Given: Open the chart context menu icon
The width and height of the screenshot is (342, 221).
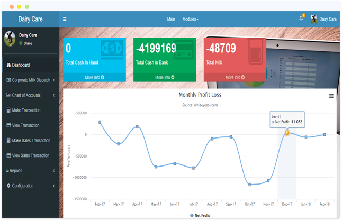Looking at the screenshot, I should tap(331, 96).
